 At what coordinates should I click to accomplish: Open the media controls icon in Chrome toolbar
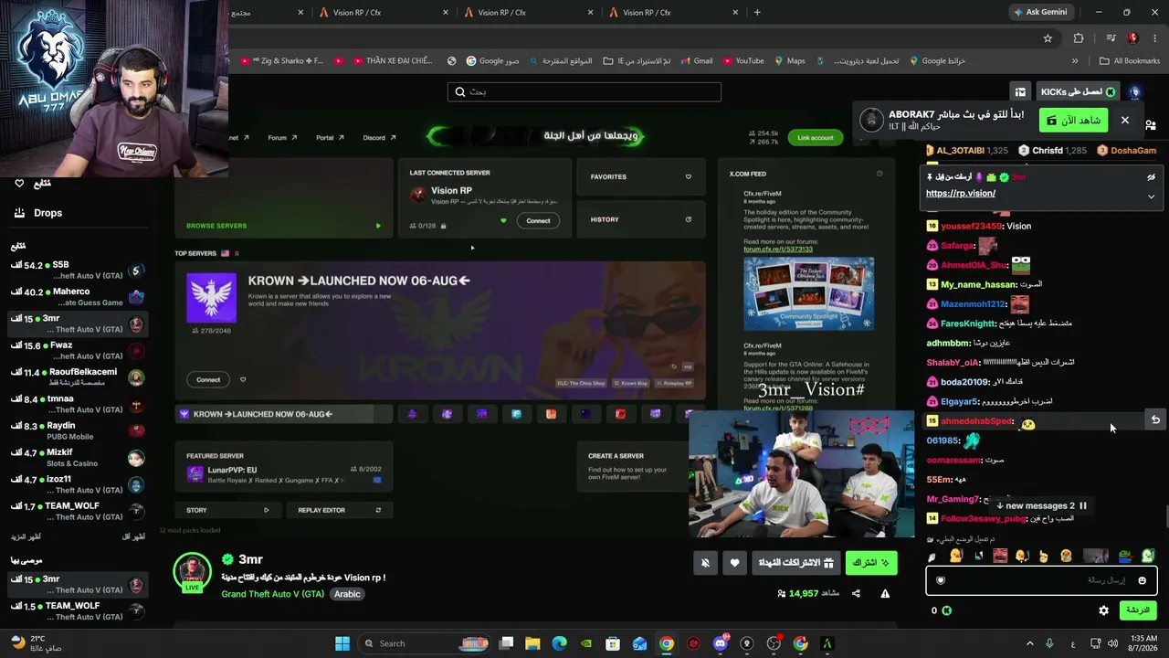1111,38
